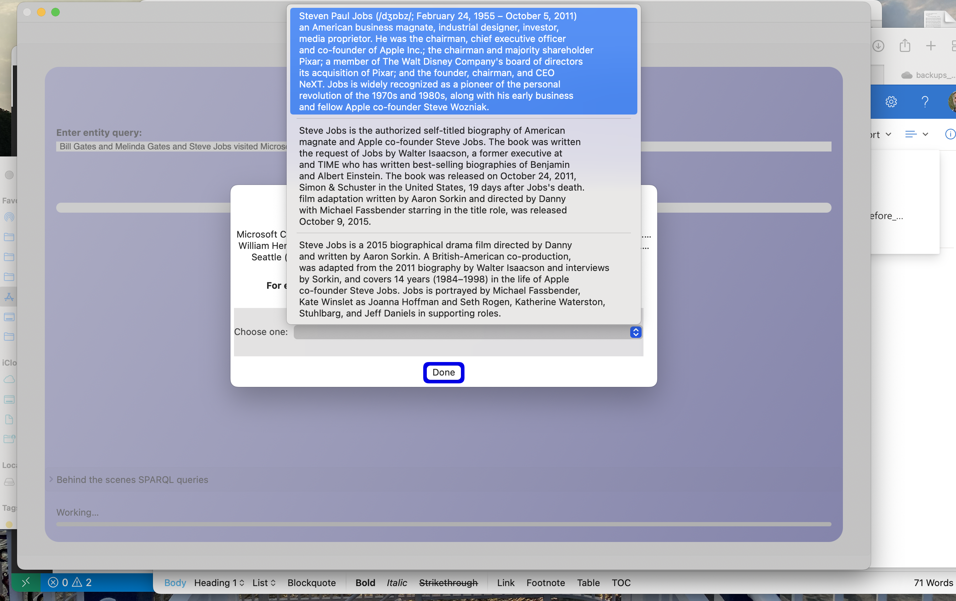Screen dimensions: 956x601
Task: Click the Help question mark icon
Action: 925,102
